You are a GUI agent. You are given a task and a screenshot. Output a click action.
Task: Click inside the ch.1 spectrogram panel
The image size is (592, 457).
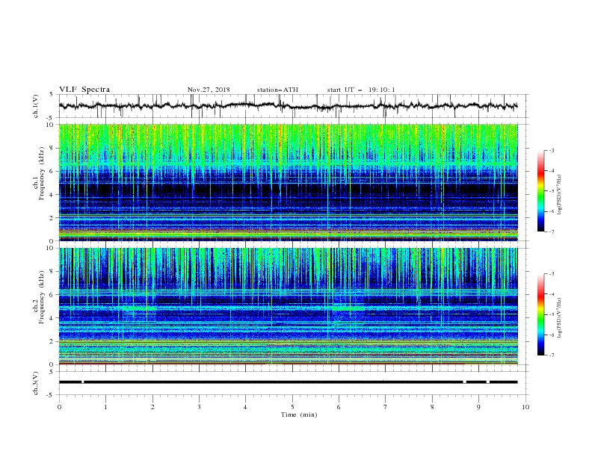[288, 182]
